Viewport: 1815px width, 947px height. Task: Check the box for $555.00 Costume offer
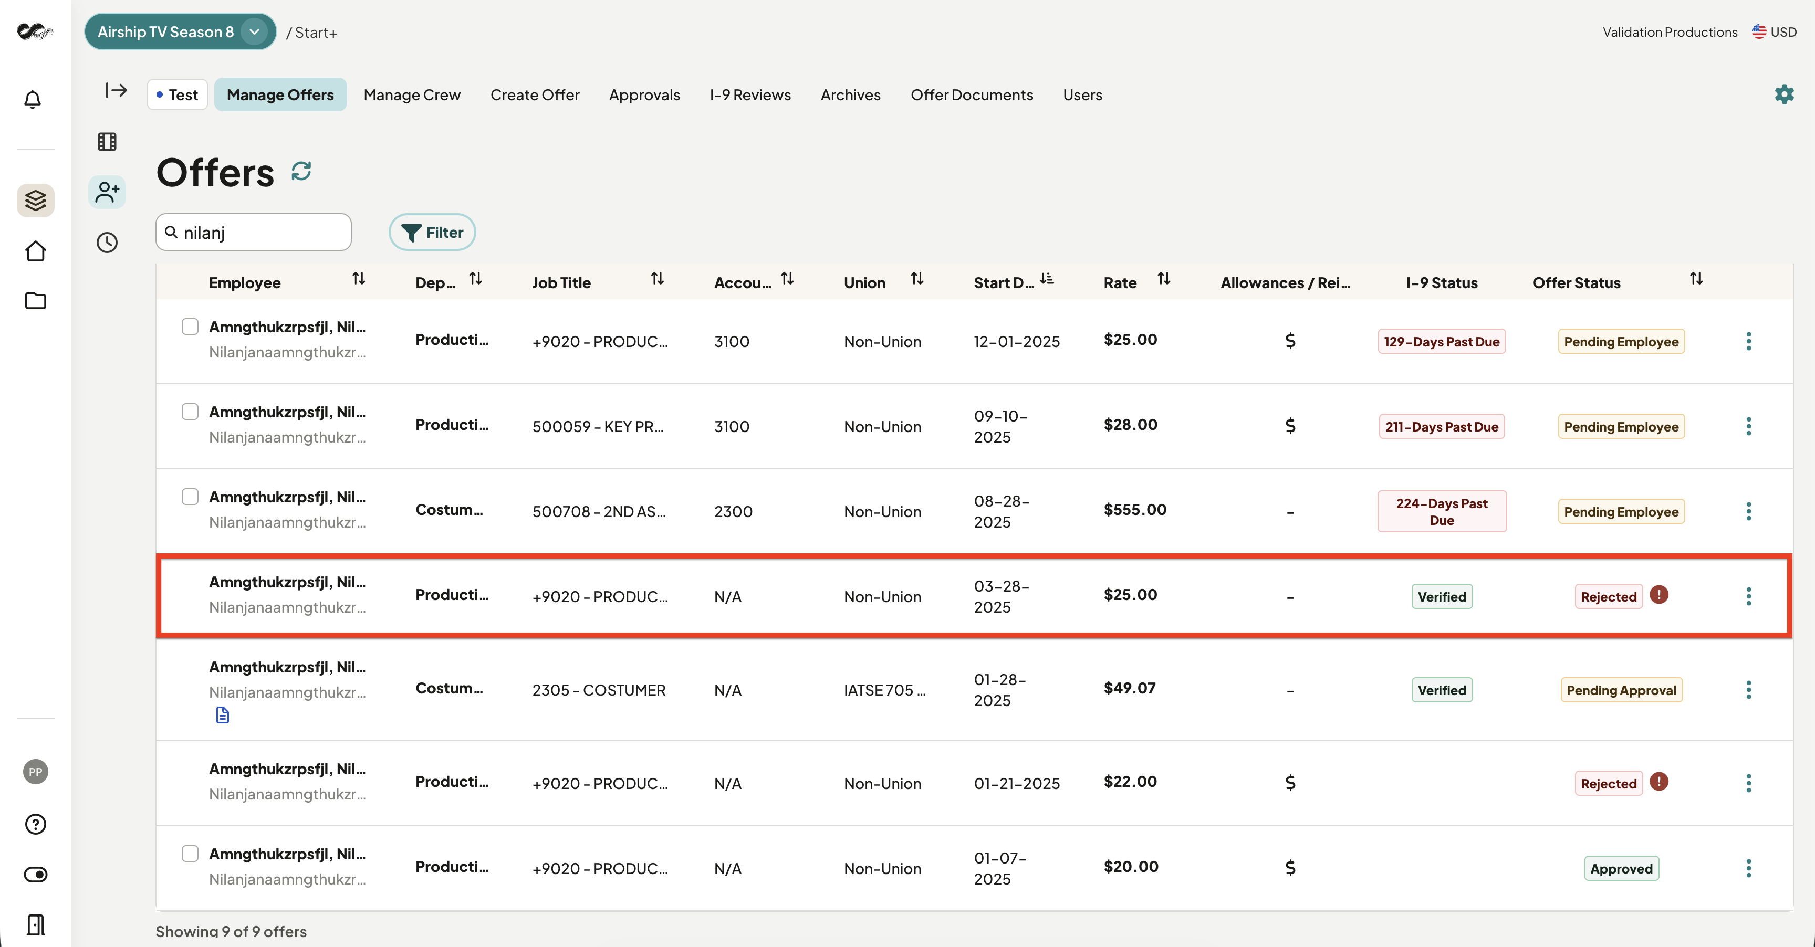tap(190, 497)
